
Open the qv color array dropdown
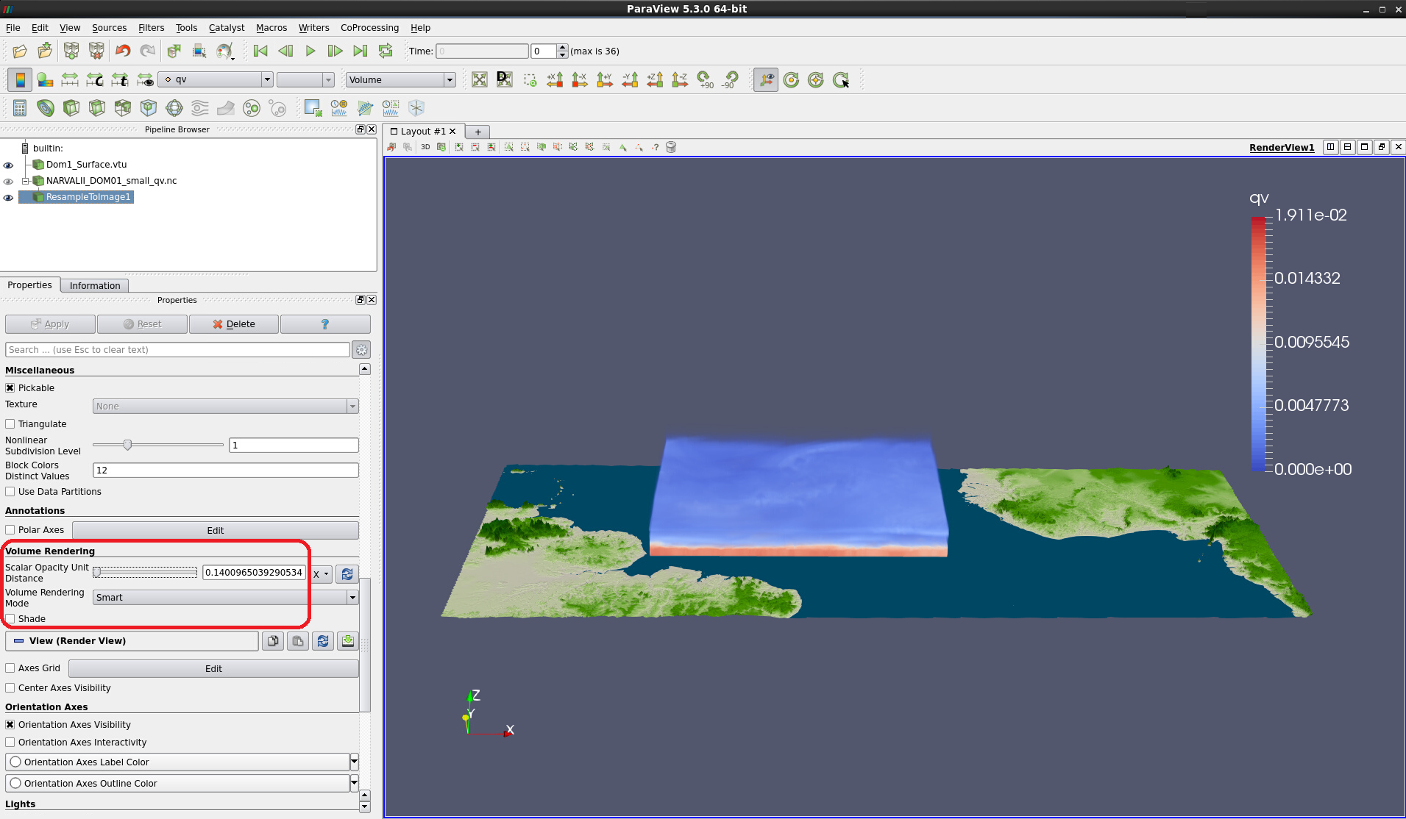(216, 79)
